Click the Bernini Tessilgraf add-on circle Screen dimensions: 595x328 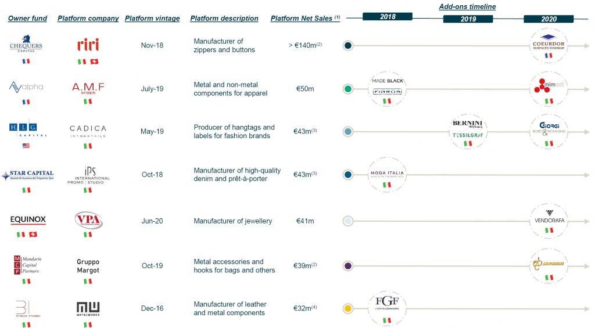468,130
